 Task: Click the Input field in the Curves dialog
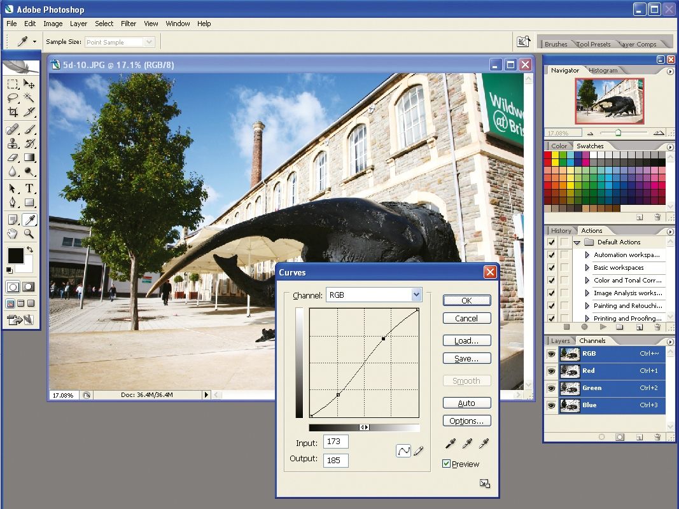tap(335, 442)
